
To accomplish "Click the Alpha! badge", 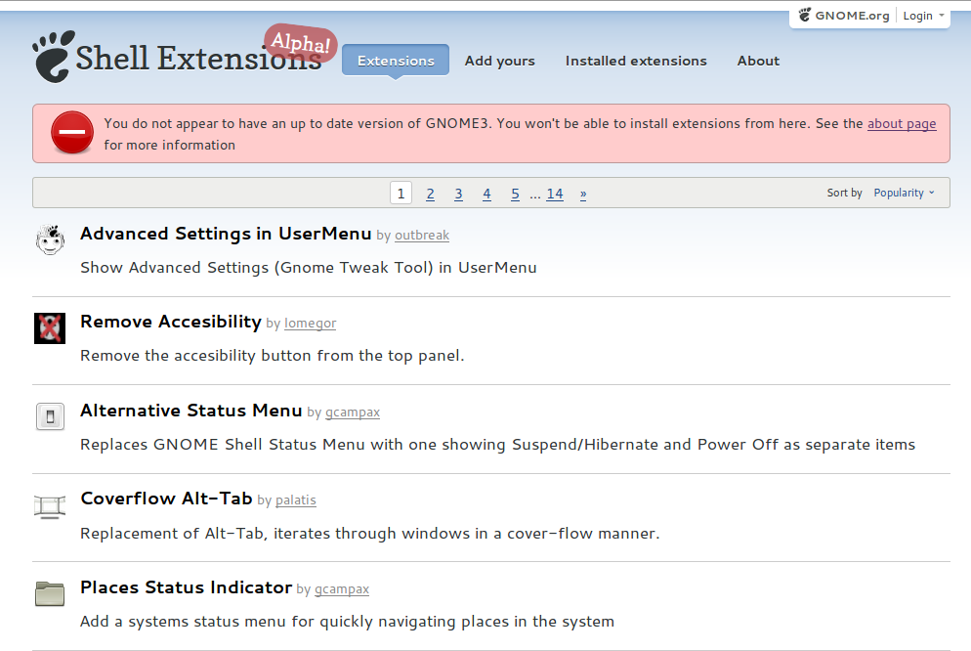I will (x=301, y=42).
